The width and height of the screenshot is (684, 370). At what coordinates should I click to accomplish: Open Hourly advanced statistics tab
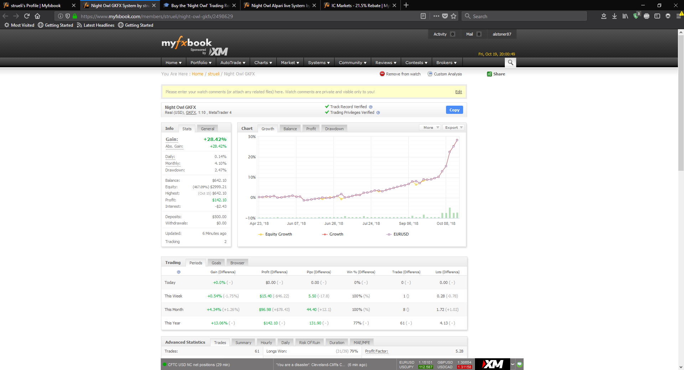click(266, 343)
